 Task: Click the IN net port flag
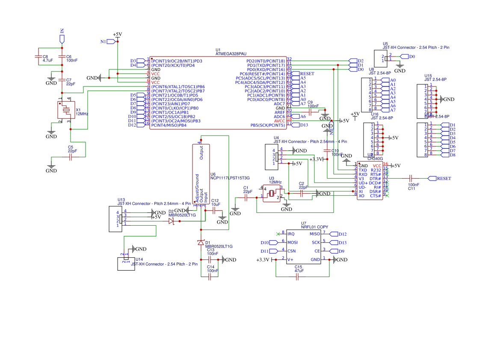point(62,39)
